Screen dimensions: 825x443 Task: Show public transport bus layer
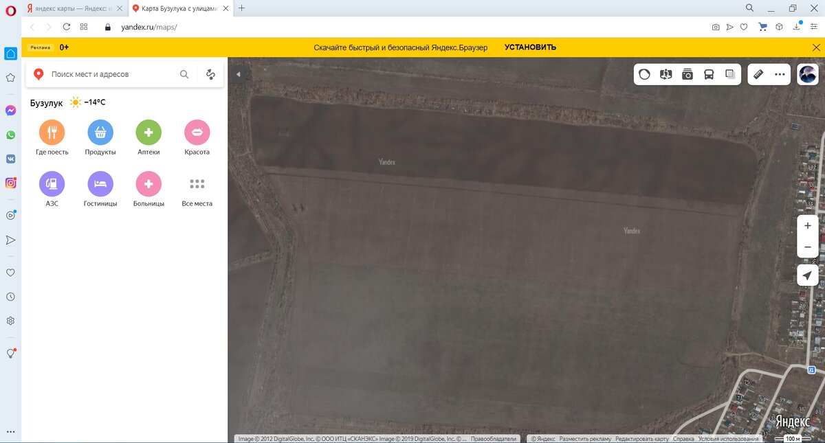tap(708, 74)
